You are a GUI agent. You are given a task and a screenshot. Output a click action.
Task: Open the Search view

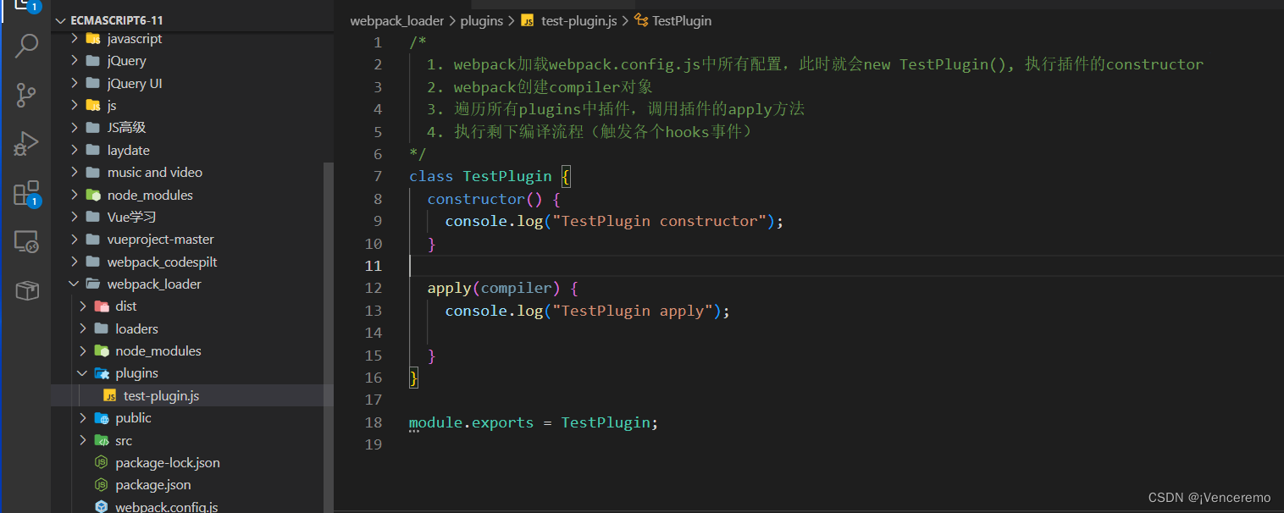[25, 46]
